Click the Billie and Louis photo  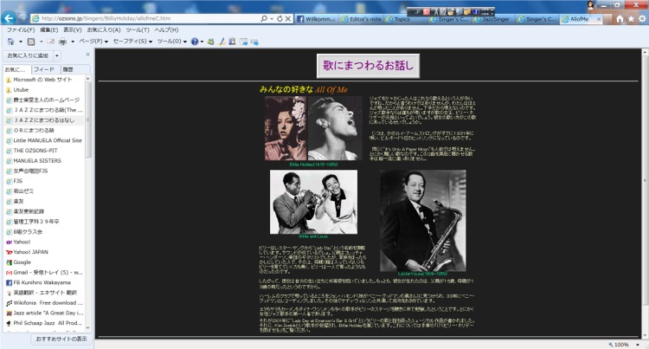click(x=313, y=202)
